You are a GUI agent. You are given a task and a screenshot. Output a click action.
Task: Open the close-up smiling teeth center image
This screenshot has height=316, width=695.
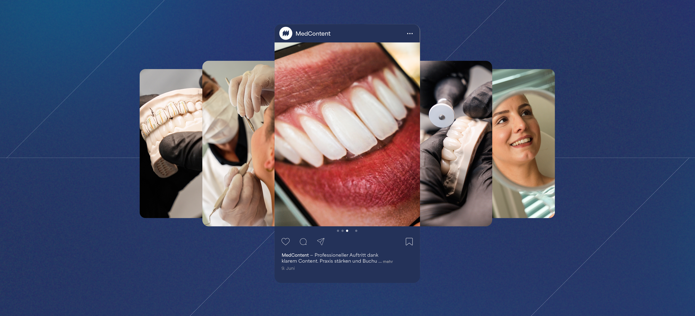(x=347, y=134)
